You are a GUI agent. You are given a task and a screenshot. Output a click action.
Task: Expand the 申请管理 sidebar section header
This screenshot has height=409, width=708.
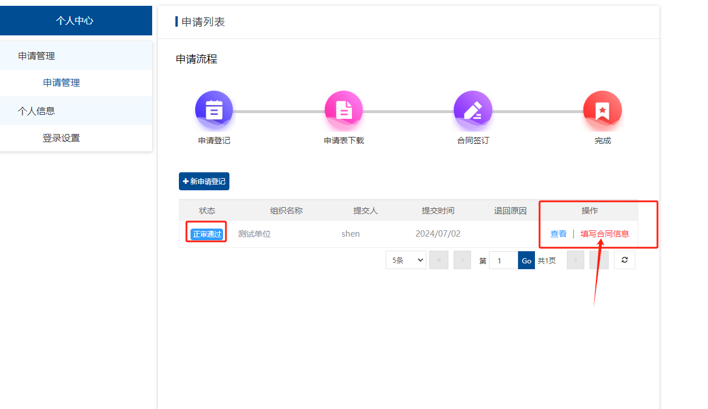(x=76, y=56)
